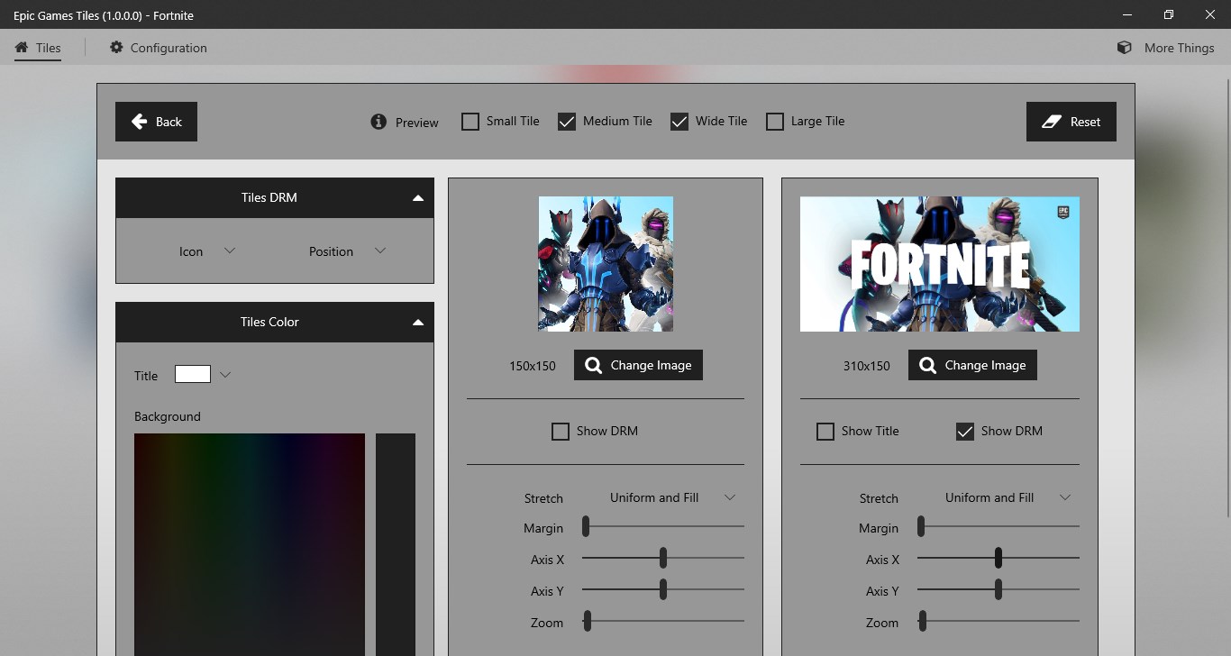Click the Margin slider of the medium tile
This screenshot has width=1231, height=656.
(x=663, y=526)
